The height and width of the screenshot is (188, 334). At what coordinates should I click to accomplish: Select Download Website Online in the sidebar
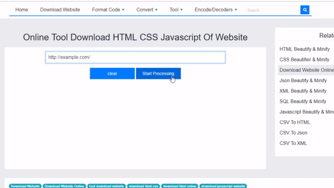pyautogui.click(x=306, y=70)
